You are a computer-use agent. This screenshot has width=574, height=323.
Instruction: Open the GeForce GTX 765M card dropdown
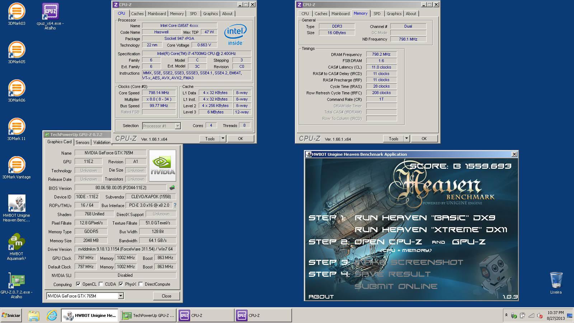[121, 296]
